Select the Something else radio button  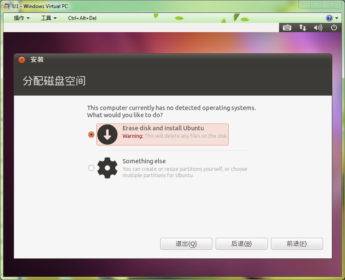pos(91,168)
